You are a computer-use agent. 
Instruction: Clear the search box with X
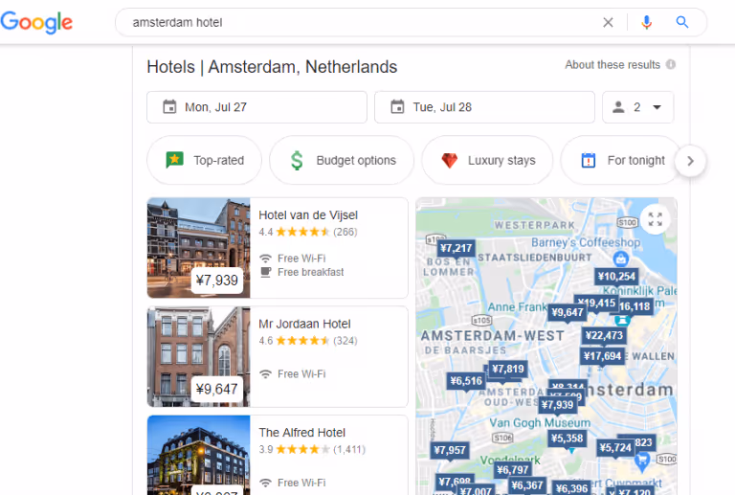(x=608, y=22)
